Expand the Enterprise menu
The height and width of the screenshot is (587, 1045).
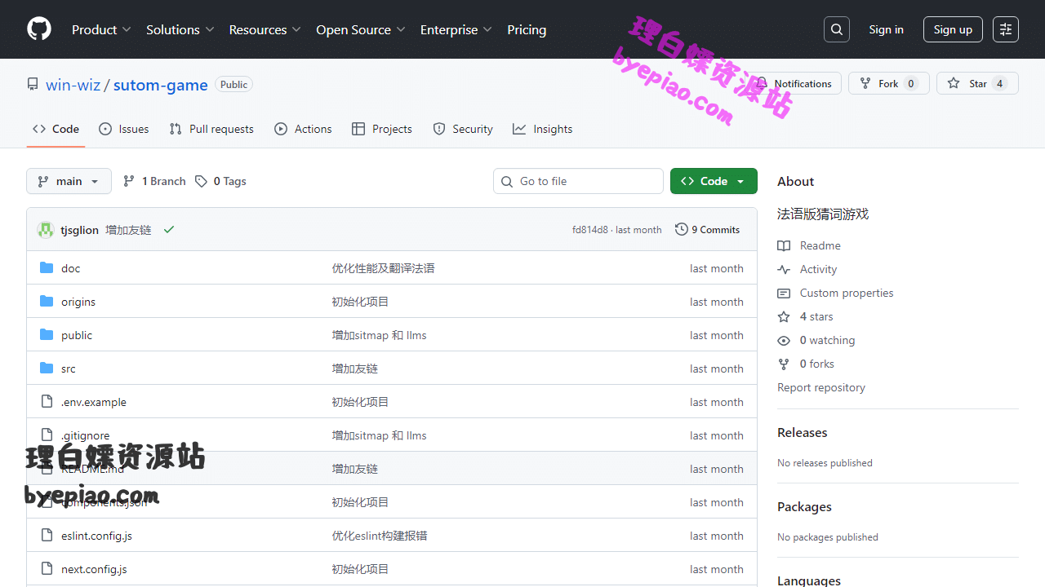(456, 29)
